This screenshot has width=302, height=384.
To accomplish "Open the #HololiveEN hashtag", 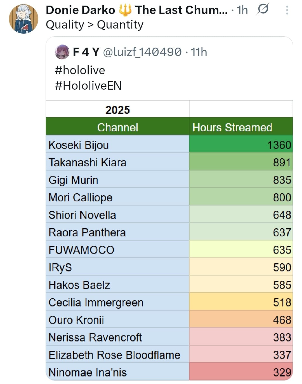I will coord(88,85).
